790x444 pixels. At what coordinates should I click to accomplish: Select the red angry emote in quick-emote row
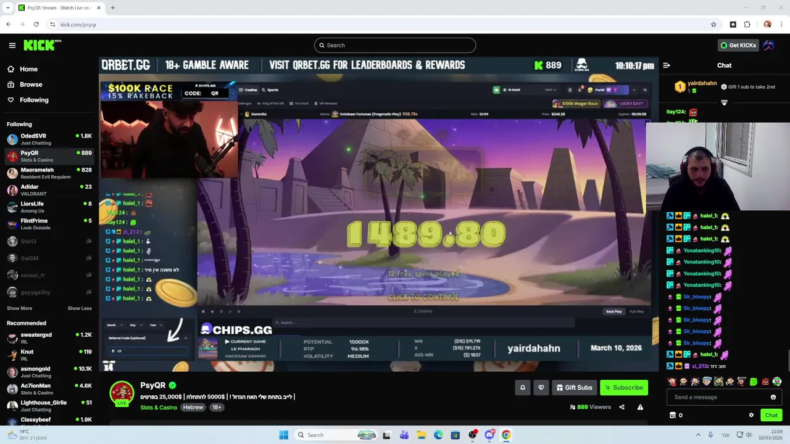coord(765,382)
